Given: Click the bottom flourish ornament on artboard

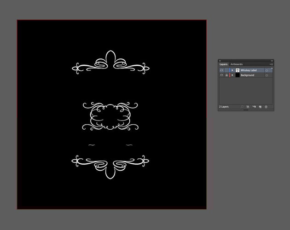Looking at the screenshot, I should click(x=110, y=167).
